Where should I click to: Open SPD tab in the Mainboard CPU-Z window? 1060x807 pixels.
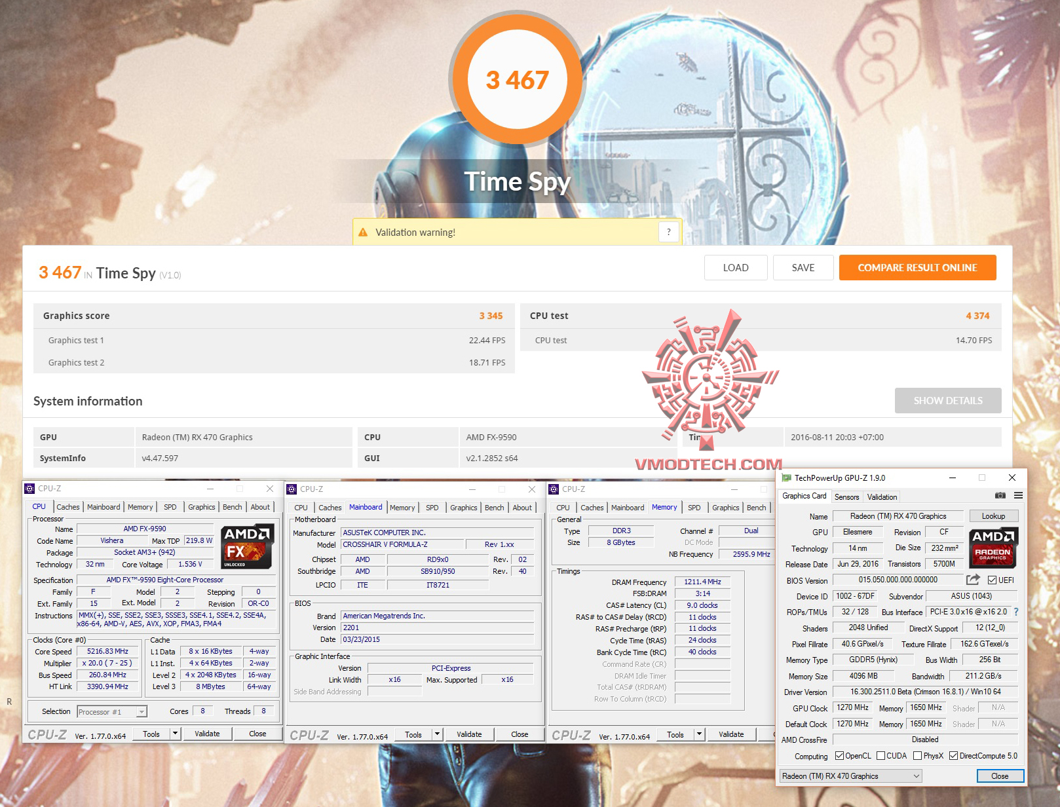tap(432, 508)
